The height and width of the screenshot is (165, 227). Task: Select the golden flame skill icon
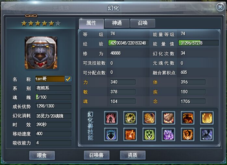click(x=207, y=118)
